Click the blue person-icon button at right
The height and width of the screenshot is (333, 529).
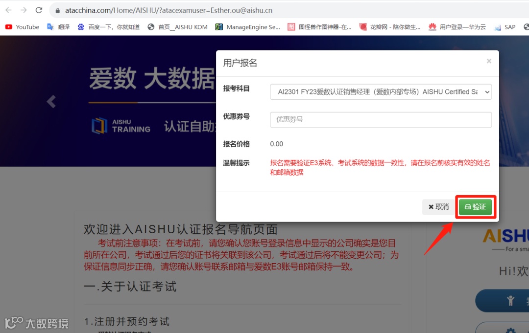[x=502, y=301]
